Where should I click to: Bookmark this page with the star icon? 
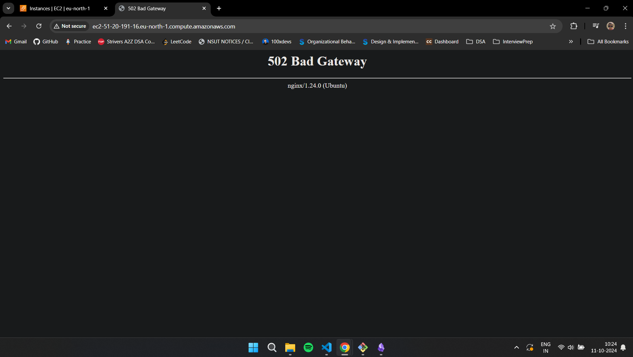[x=553, y=26]
